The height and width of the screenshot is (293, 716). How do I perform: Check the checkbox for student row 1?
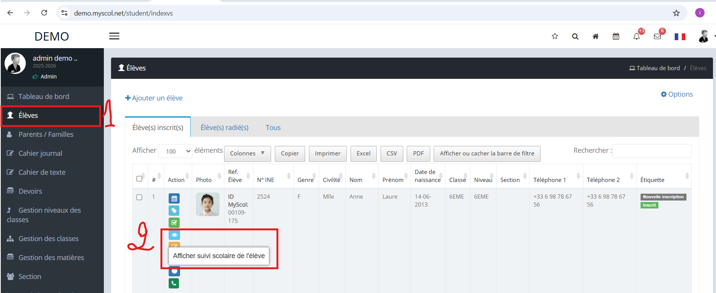(x=139, y=197)
